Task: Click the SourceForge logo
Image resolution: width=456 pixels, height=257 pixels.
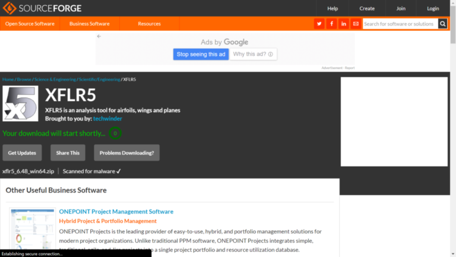Action: [x=43, y=8]
